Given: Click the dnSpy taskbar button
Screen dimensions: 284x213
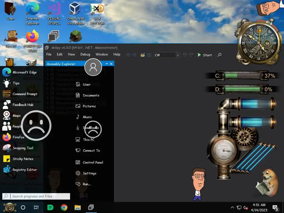Looking at the screenshot, I should (x=91, y=207).
